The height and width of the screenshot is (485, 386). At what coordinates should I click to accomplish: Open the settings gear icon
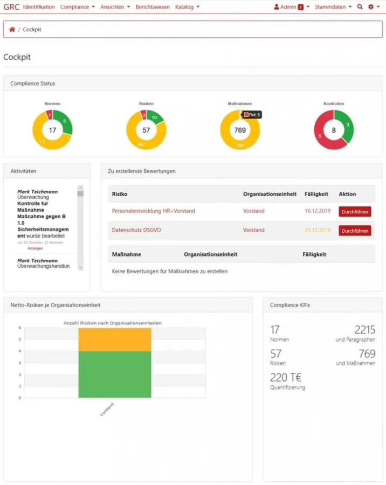click(x=371, y=7)
